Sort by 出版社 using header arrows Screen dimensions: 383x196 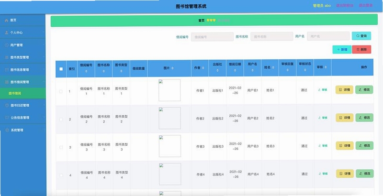tap(217, 70)
